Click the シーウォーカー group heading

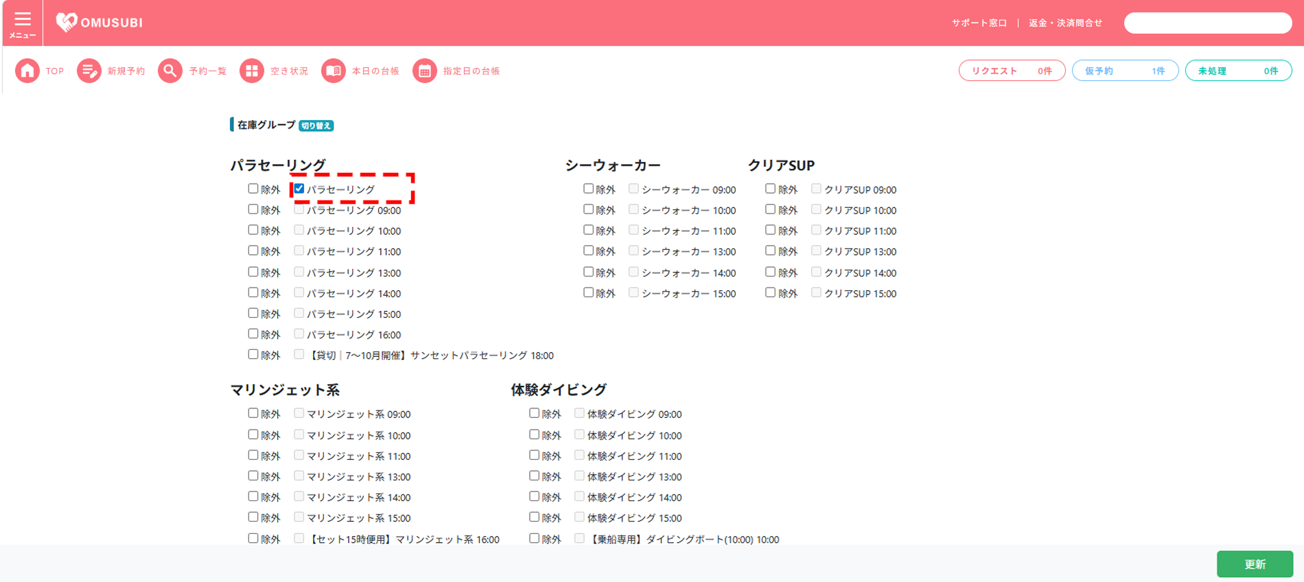(x=613, y=165)
